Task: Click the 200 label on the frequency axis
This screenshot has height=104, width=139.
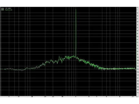Action: click(45, 97)
